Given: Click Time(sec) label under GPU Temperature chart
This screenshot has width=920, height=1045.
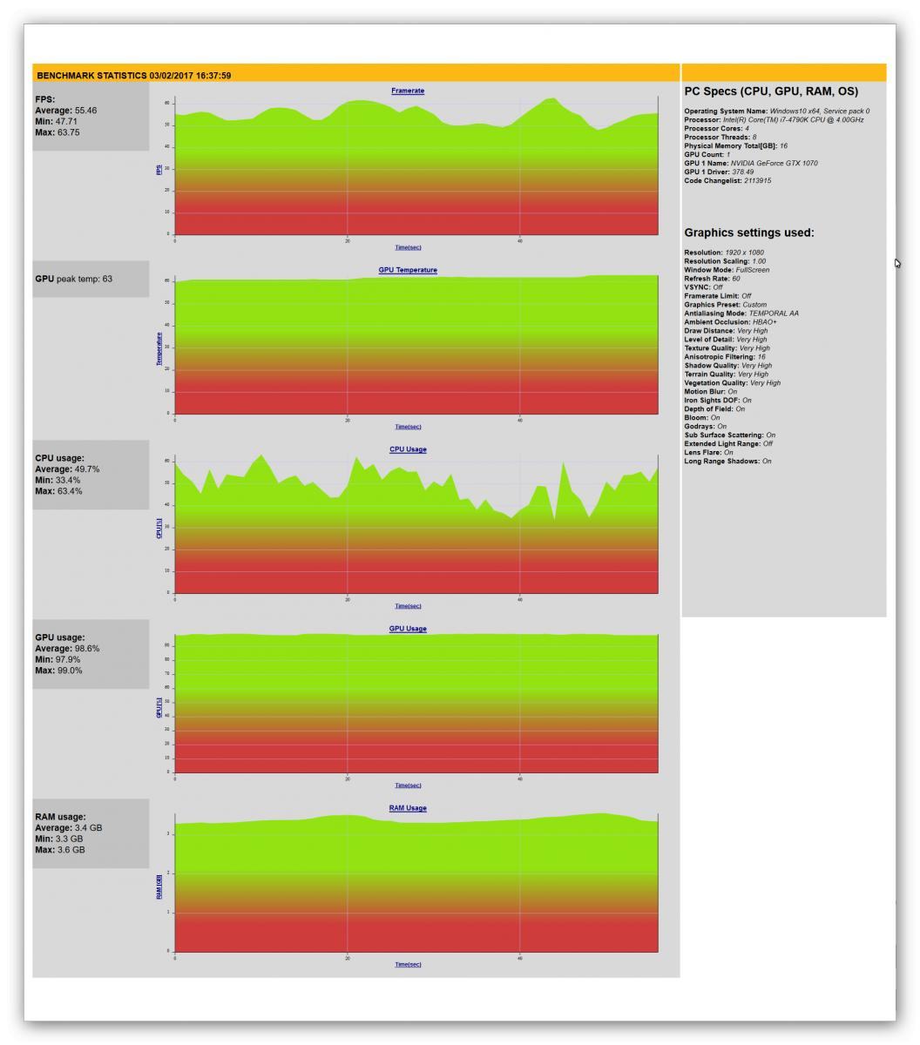Looking at the screenshot, I should click(x=408, y=427).
